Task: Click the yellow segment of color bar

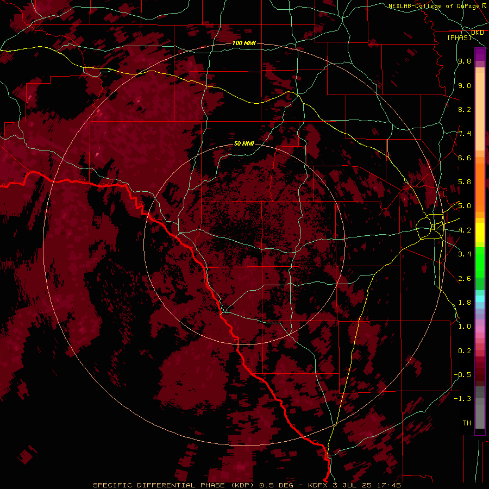Action: (480, 233)
